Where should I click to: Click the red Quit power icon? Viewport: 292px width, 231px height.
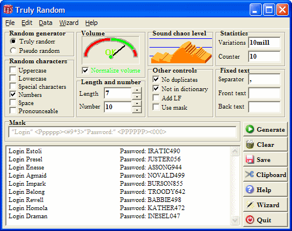pyautogui.click(x=250, y=220)
